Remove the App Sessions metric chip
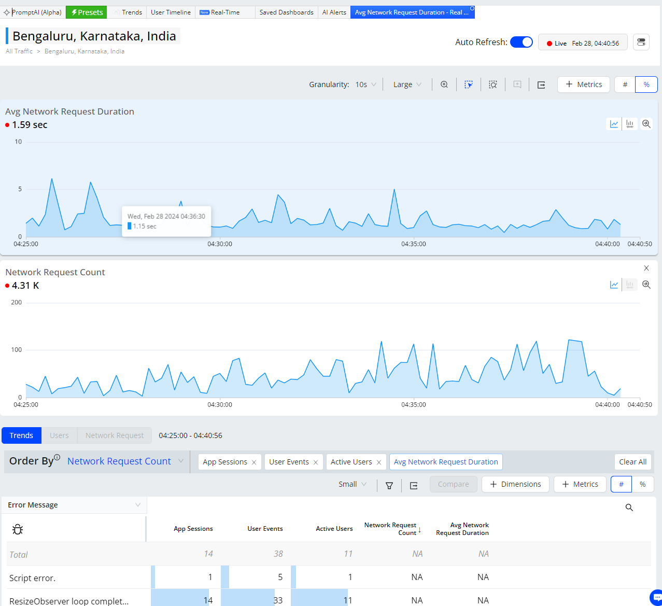 point(254,462)
